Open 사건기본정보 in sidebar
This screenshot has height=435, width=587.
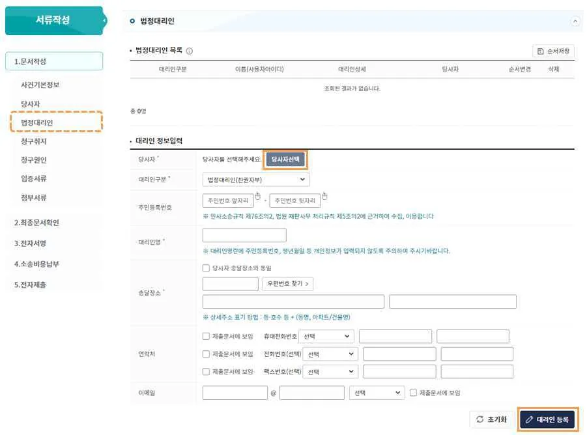point(40,85)
